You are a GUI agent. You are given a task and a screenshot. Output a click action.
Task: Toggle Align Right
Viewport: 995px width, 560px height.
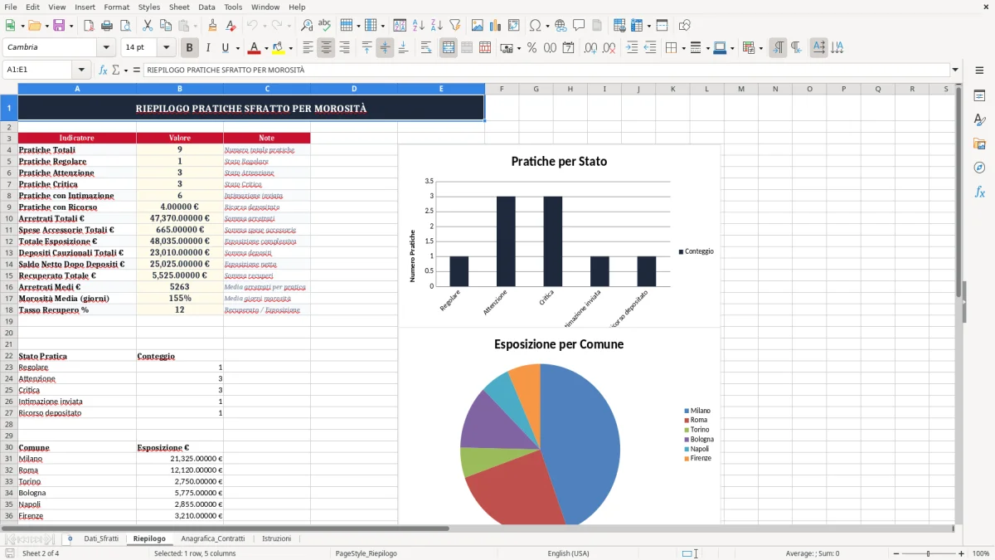point(344,48)
